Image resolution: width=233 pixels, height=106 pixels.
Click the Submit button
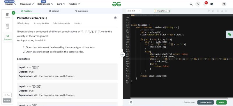(x=221, y=102)
